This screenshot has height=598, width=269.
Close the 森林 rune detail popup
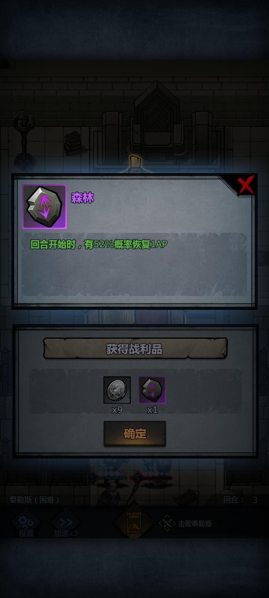[245, 185]
